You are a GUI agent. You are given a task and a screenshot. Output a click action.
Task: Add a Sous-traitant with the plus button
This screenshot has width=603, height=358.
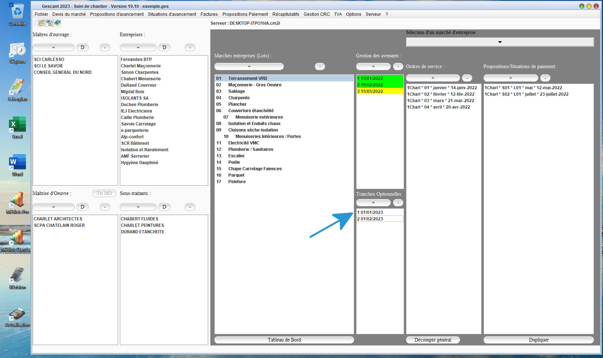pos(138,207)
